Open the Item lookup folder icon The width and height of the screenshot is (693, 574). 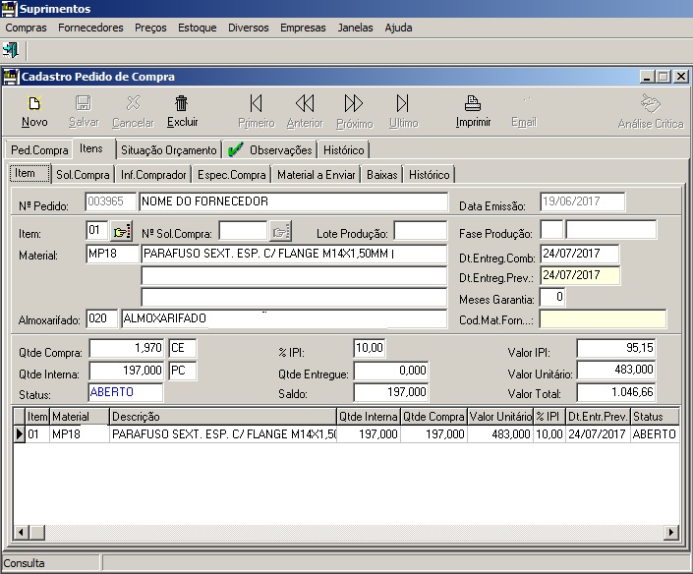(121, 232)
